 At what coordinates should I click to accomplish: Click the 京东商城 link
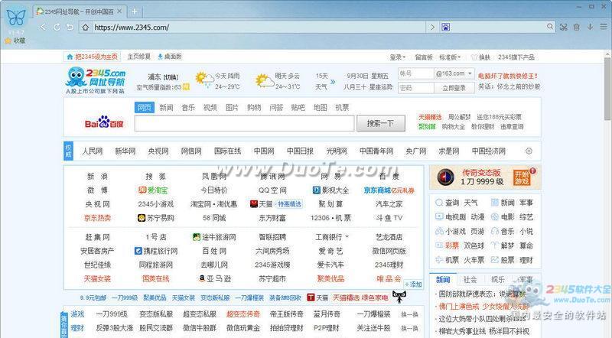[377, 190]
